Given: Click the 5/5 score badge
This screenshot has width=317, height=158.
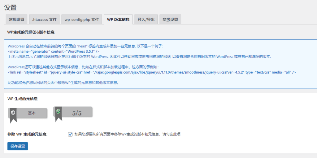Looking at the screenshot, I should tap(77, 113).
